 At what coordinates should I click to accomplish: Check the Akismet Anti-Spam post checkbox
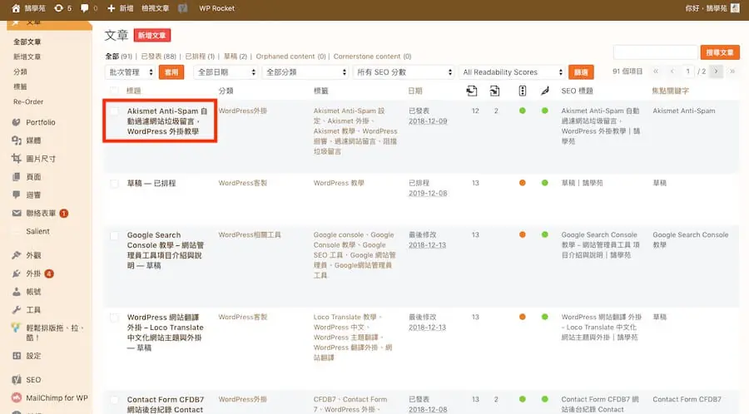coord(114,111)
